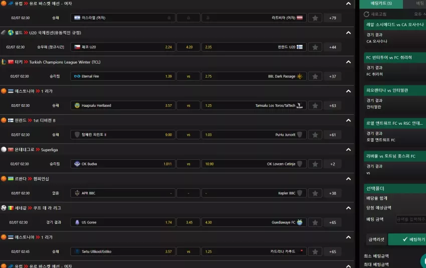Open +44 additional markets for Czech U20

tap(333, 47)
